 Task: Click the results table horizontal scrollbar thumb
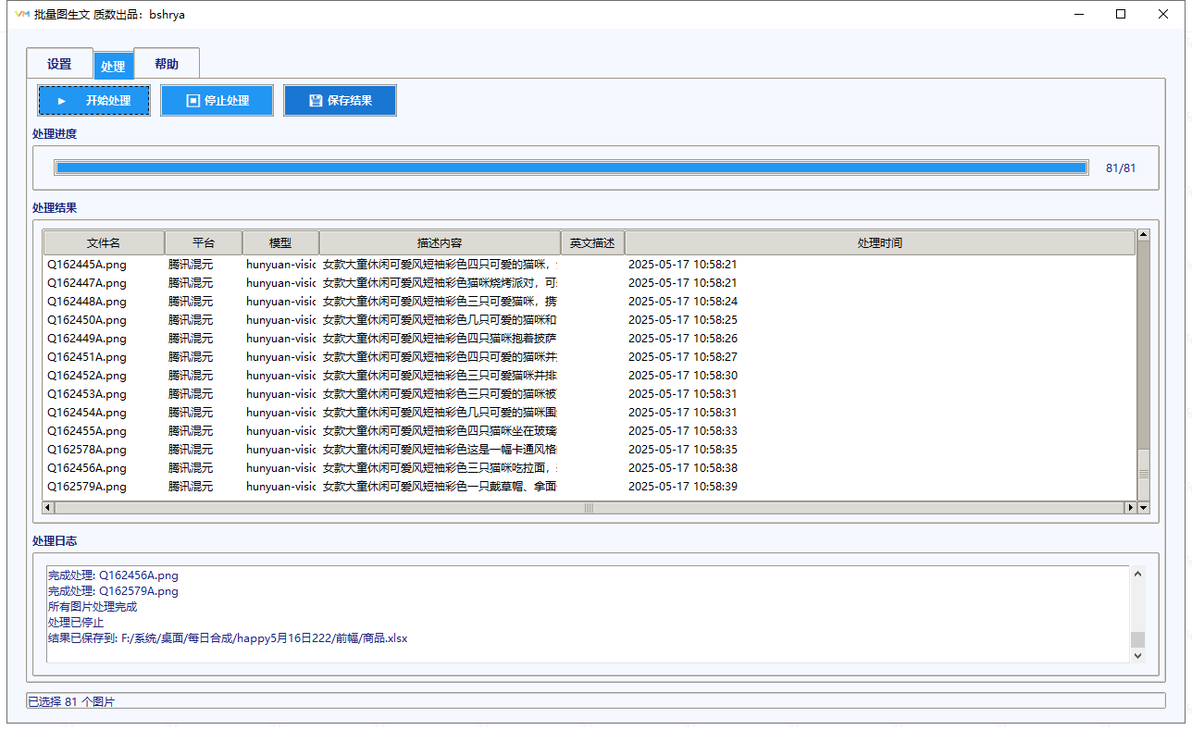pos(589,508)
